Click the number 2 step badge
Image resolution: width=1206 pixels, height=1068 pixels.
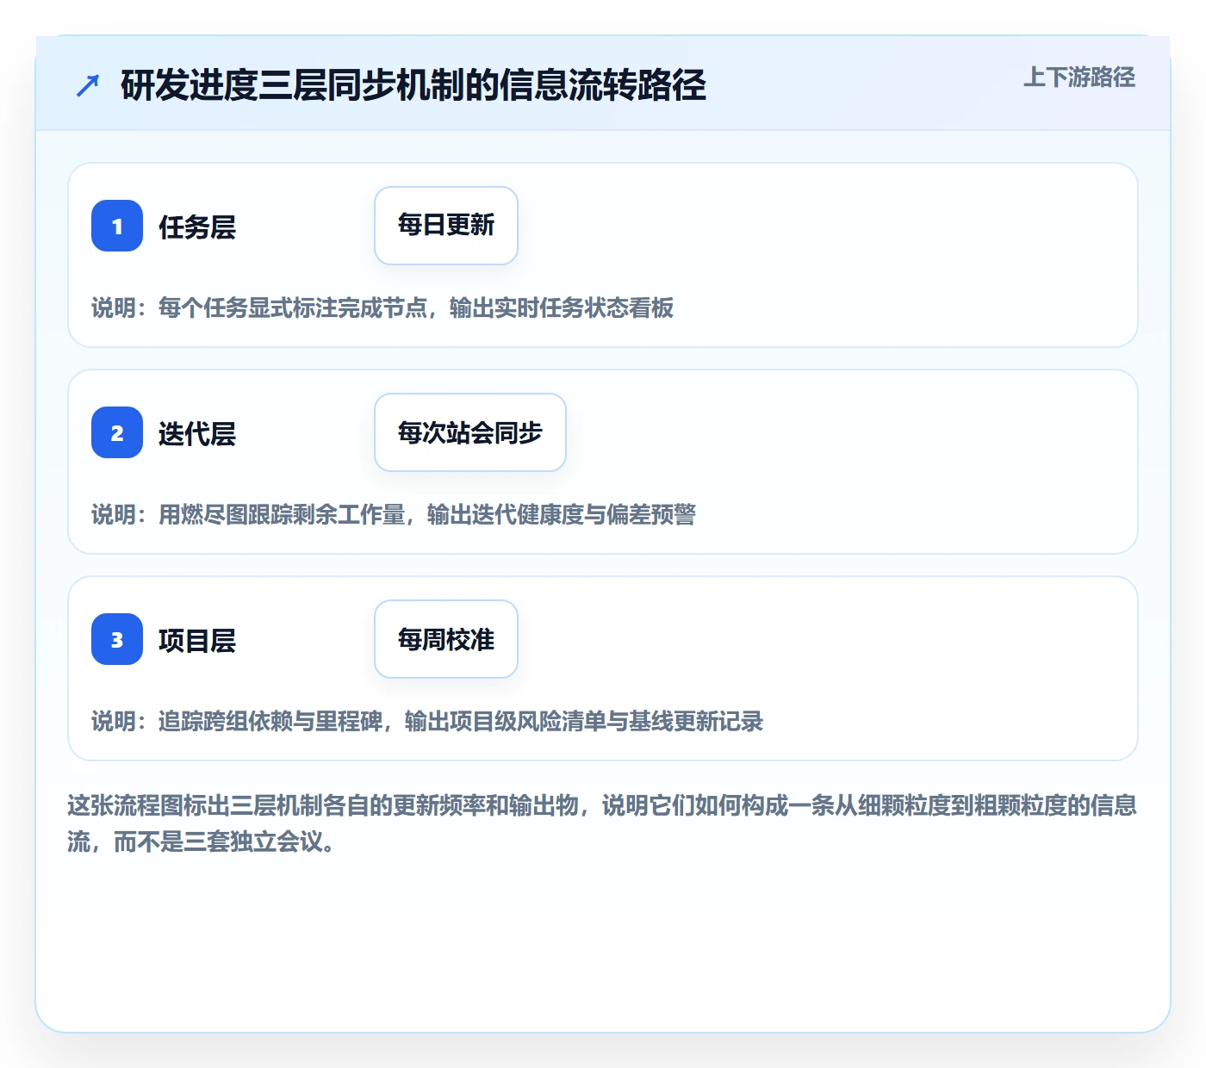click(x=117, y=432)
